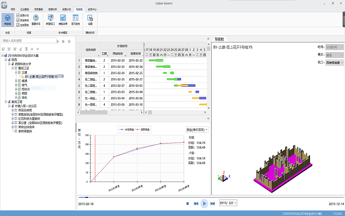Click the playback progress bar
The width and height of the screenshot is (345, 216).
211,197
